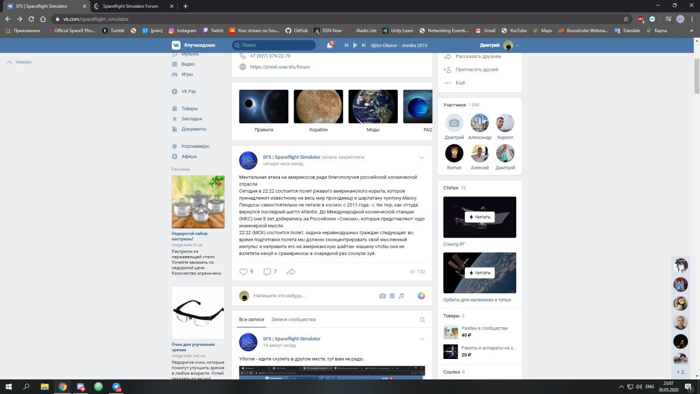Open member Roman avatar
The image size is (700, 394).
[454, 153]
